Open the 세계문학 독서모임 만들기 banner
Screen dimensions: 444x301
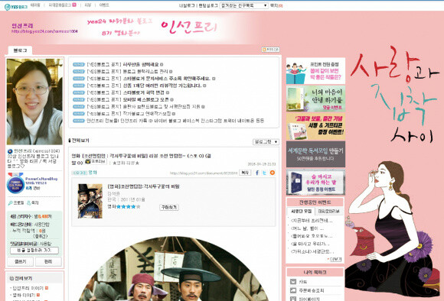tap(315, 154)
